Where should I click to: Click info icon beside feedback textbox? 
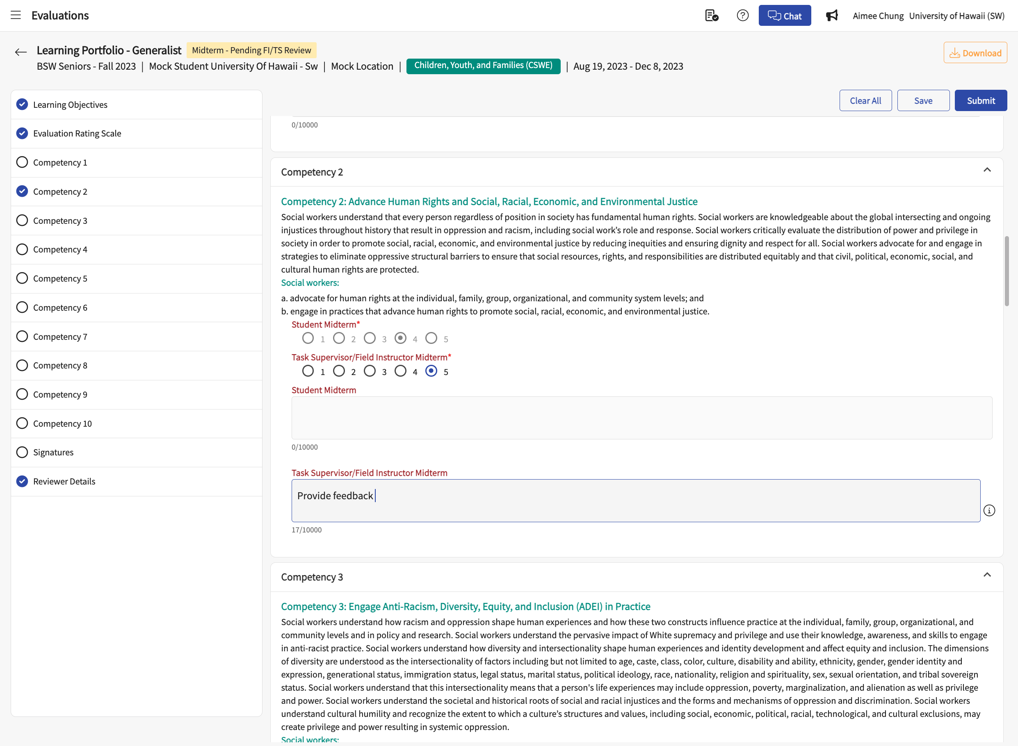click(x=989, y=510)
